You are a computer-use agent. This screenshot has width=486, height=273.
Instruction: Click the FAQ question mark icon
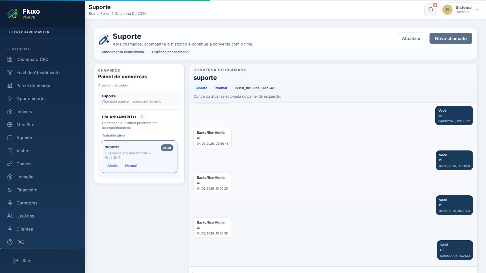[x=10, y=242]
